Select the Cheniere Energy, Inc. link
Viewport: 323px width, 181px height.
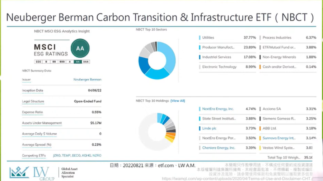tap(219, 148)
